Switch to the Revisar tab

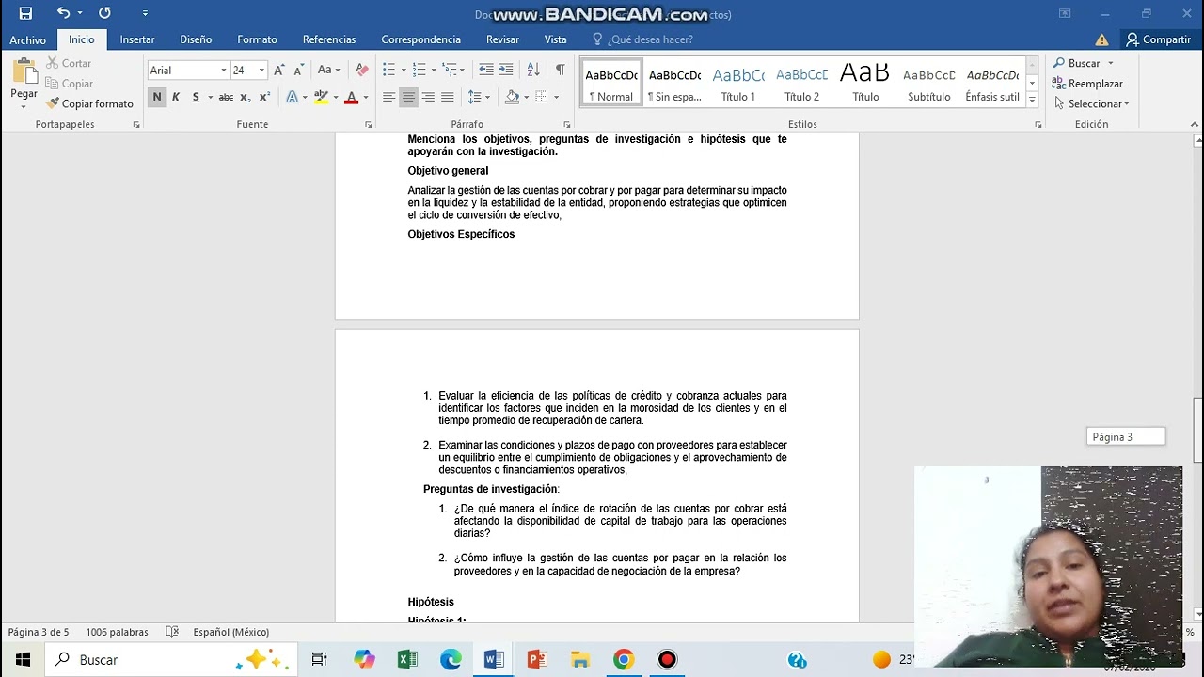502,39
